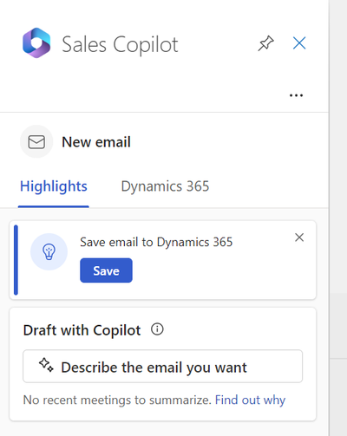Click the blue accent bar on the suggestion card
The width and height of the screenshot is (347, 436).
click(x=16, y=260)
